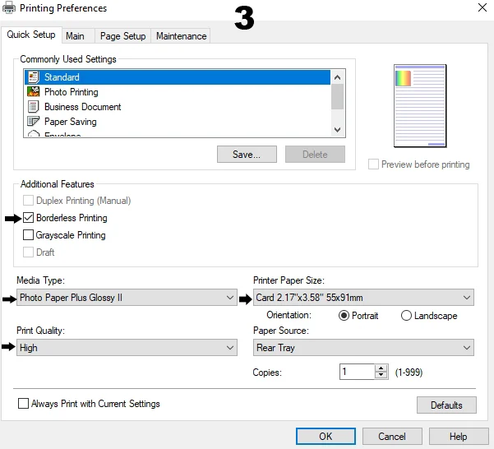This screenshot has width=494, height=449.
Task: Click scroll down arrow in settings list
Action: 338,129
